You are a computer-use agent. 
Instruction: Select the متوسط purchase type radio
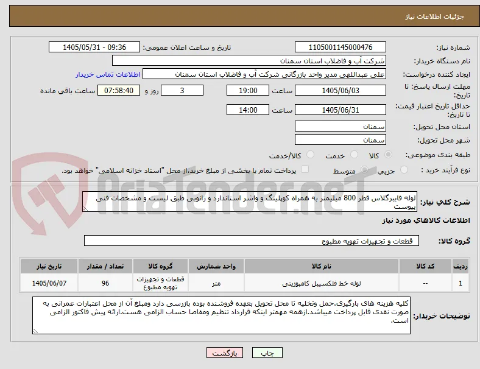(x=365, y=169)
